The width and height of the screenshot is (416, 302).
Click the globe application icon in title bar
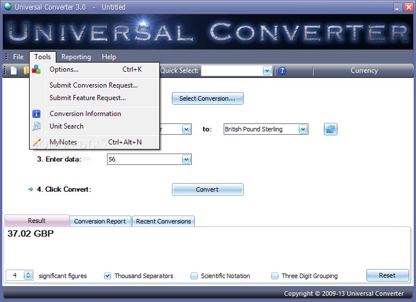point(8,6)
